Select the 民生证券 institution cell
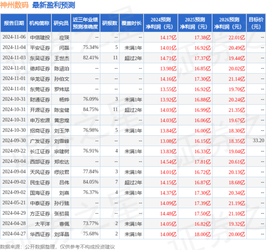The height and width of the screenshot is (250, 266). click(x=40, y=182)
